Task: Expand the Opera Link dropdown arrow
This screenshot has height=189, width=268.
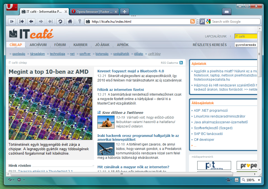Action: (14, 180)
